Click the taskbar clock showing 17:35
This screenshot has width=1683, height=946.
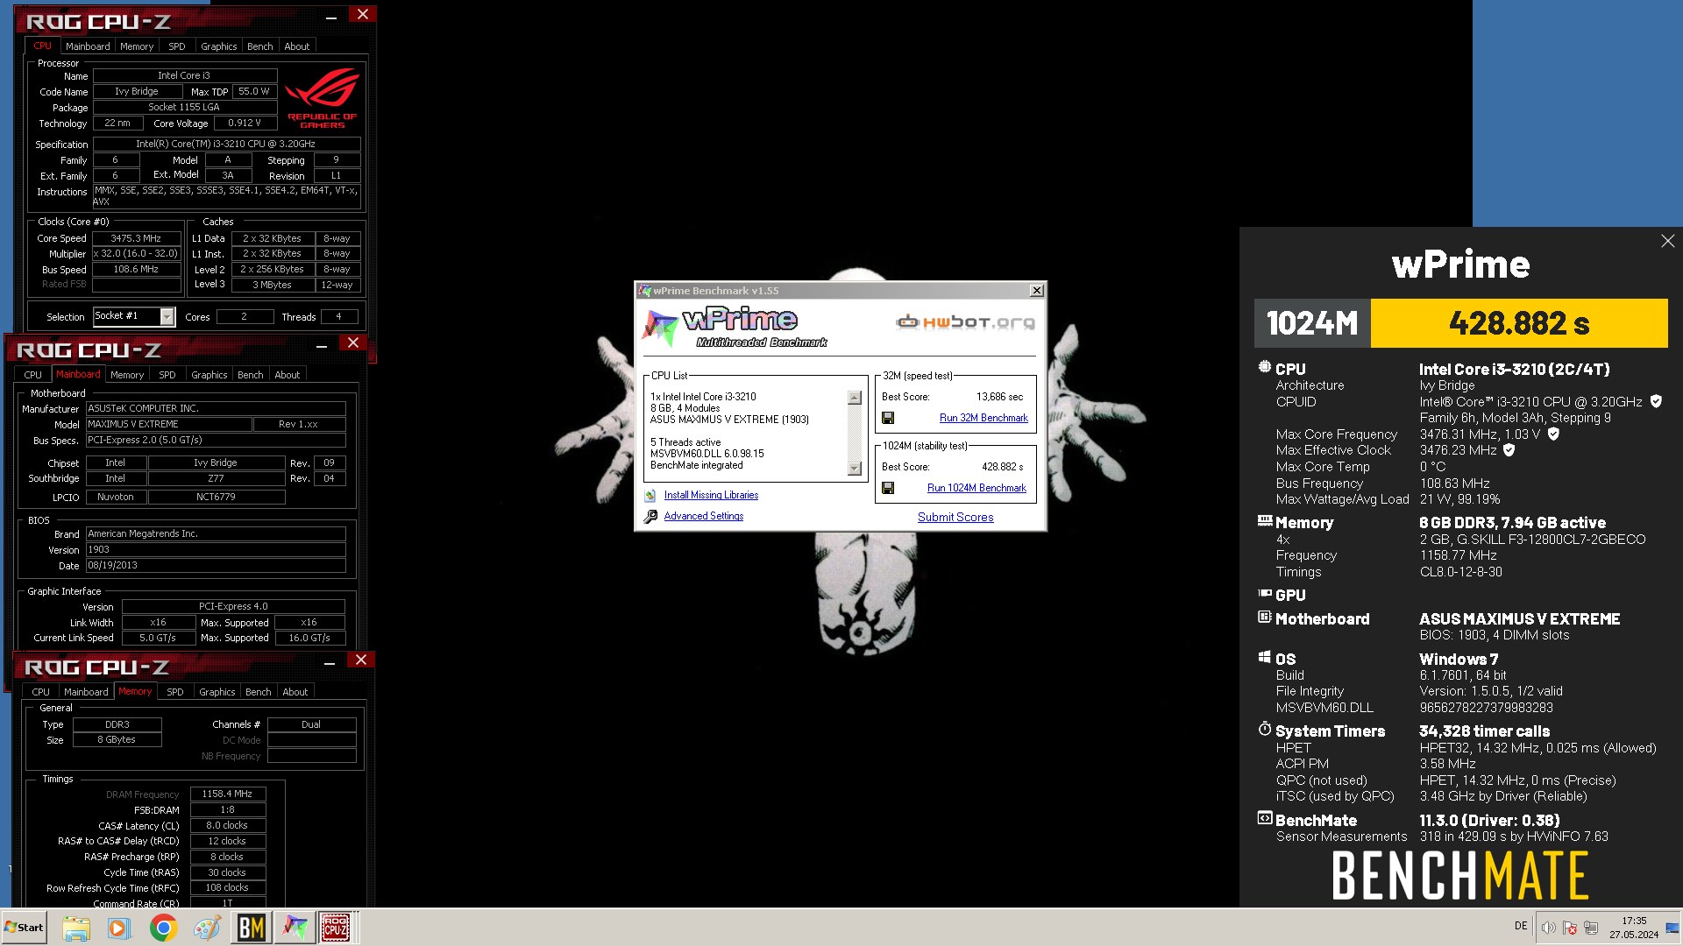[1634, 928]
